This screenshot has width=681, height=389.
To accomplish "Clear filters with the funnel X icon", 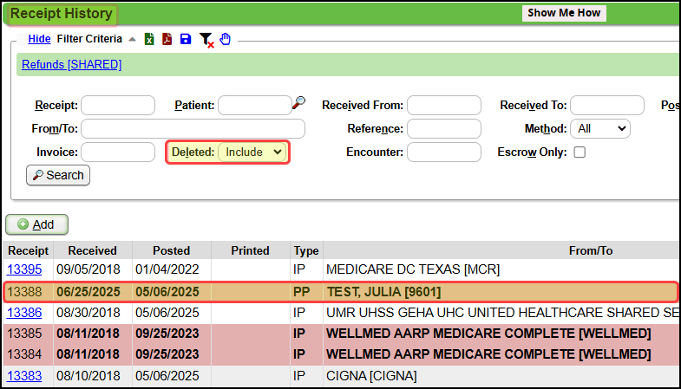I will click(206, 40).
